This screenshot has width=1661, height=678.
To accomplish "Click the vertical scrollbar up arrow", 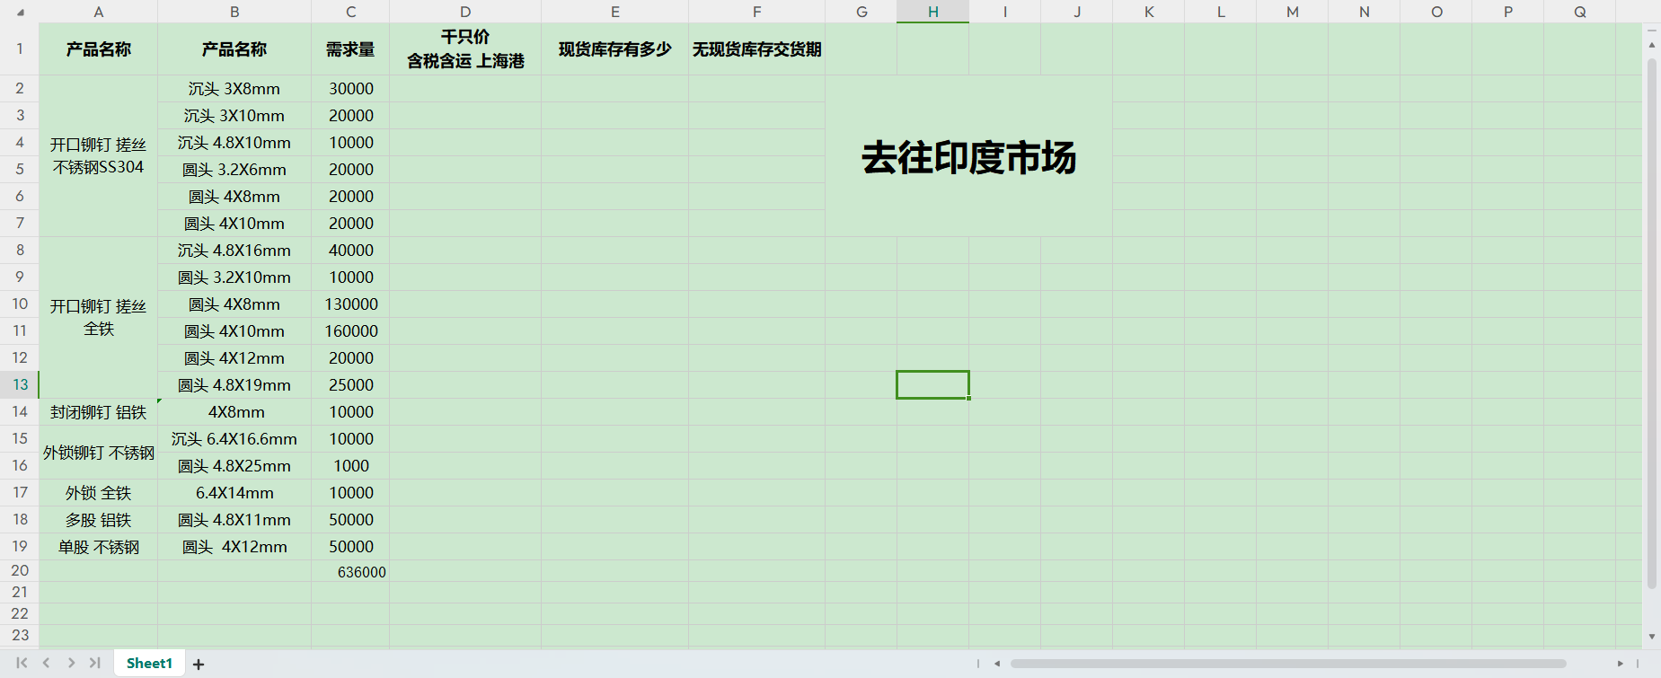I will pyautogui.click(x=1651, y=44).
